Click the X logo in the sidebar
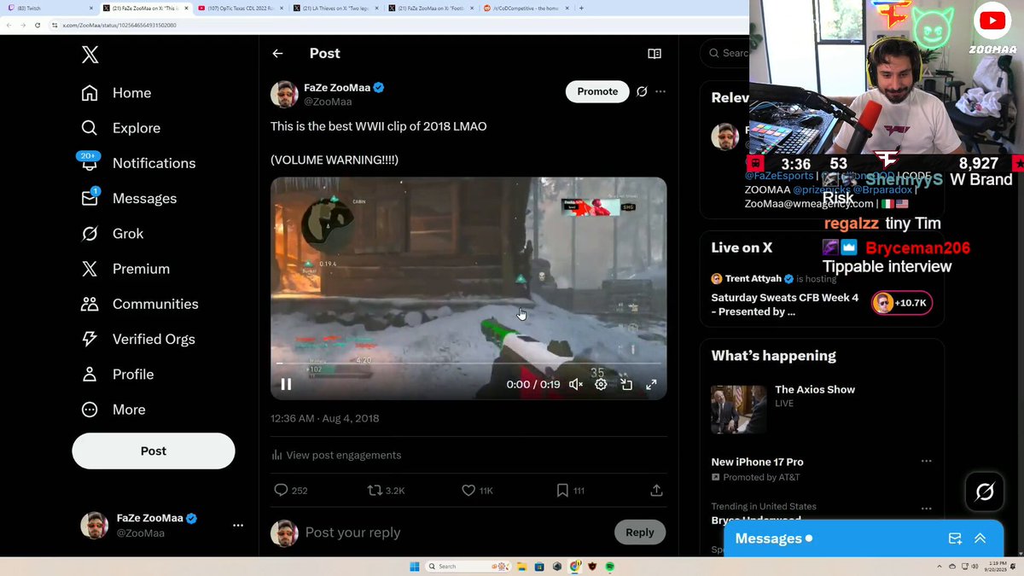This screenshot has width=1024, height=576. pos(90,55)
